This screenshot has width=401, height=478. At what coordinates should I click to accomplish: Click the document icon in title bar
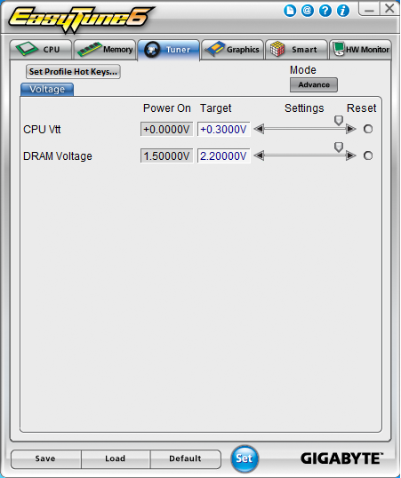290,11
